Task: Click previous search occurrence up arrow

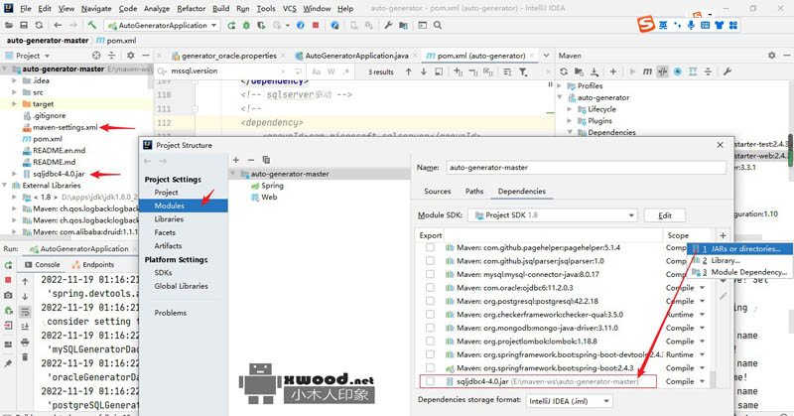Action: click(x=408, y=71)
